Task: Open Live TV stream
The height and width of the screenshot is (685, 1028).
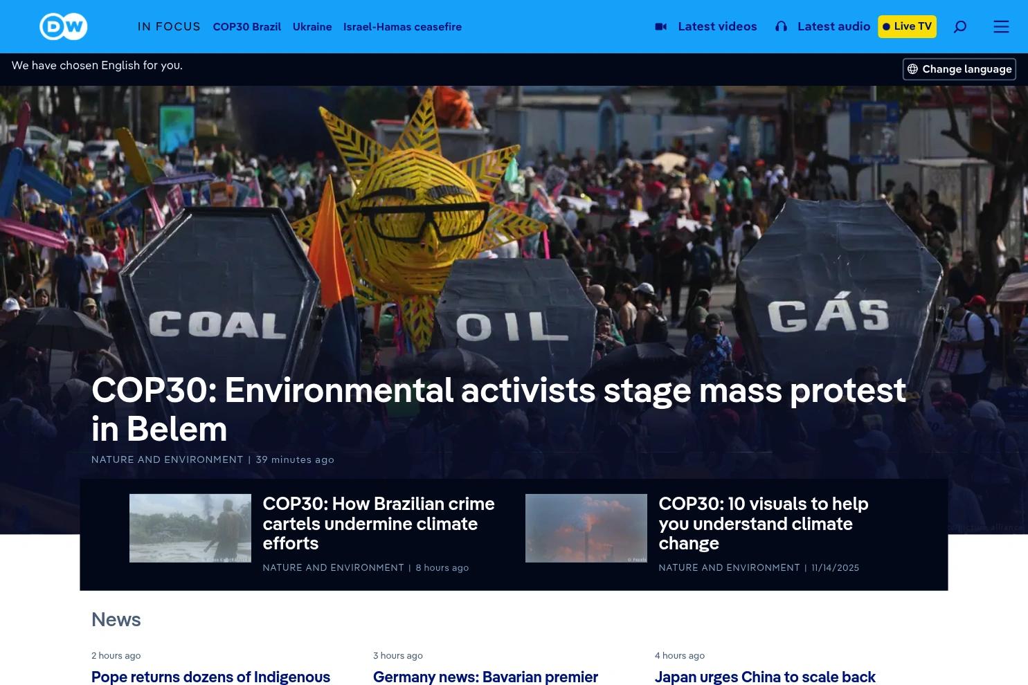Action: point(907,27)
